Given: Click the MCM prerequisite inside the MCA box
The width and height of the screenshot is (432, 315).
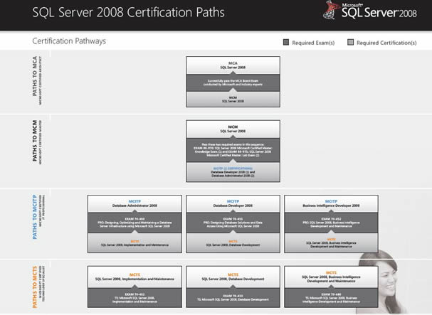Looking at the screenshot, I should [233, 100].
